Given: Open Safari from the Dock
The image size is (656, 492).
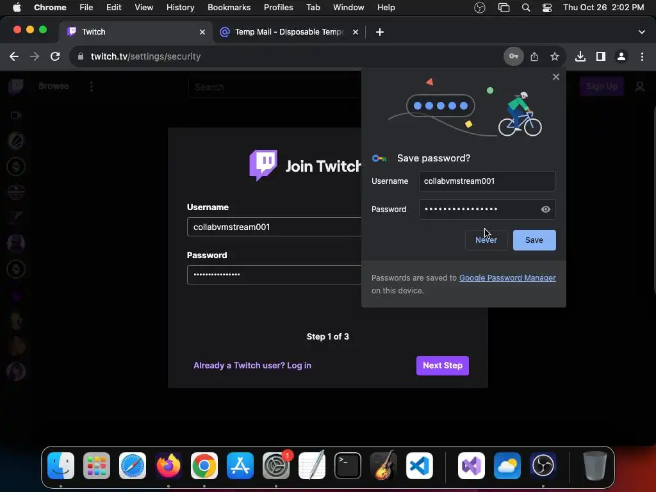Looking at the screenshot, I should 133,466.
